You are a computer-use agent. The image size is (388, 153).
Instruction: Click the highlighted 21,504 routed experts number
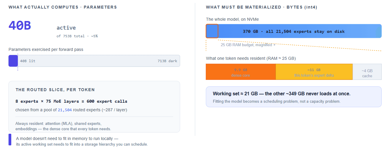[x=65, y=110]
